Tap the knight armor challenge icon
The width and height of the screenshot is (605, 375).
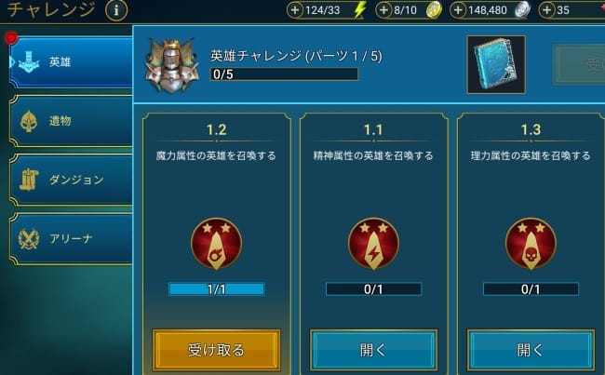pos(172,65)
